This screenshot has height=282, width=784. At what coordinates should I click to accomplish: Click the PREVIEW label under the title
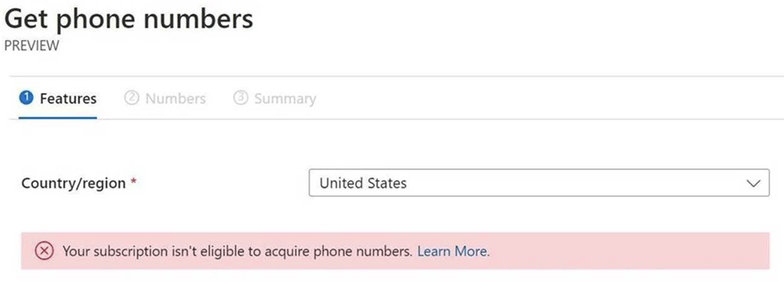(x=31, y=46)
